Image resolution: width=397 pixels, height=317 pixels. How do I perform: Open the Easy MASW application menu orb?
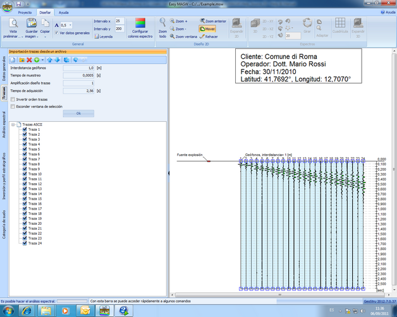pyautogui.click(x=8, y=7)
